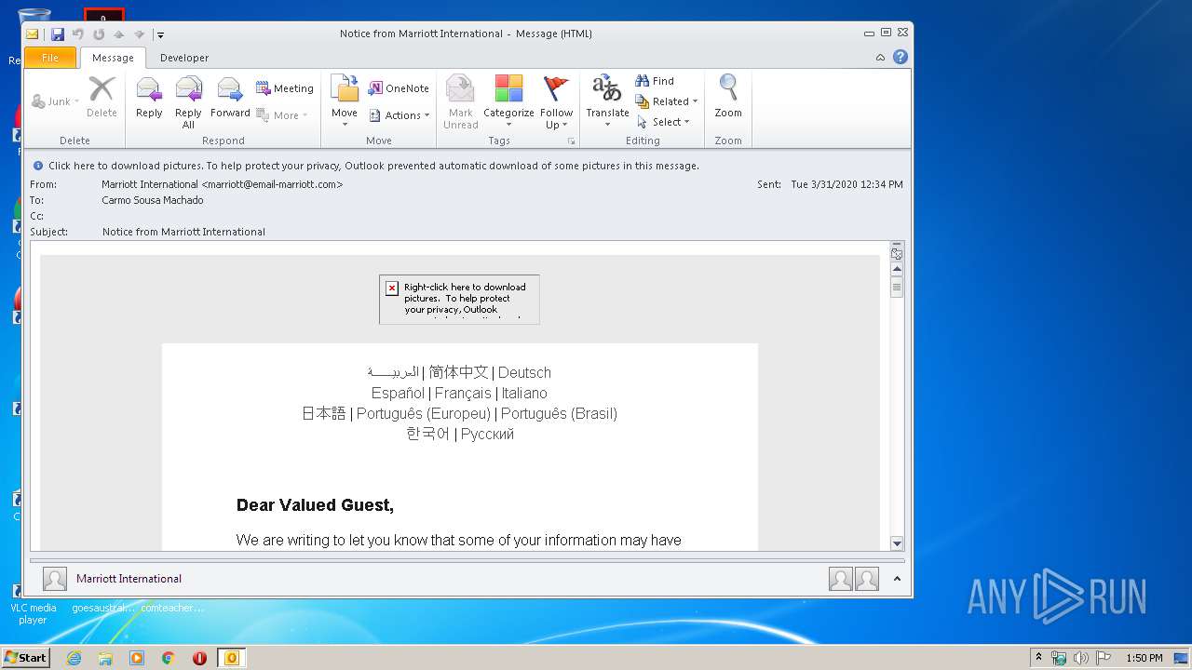Open the More respond options

(282, 115)
